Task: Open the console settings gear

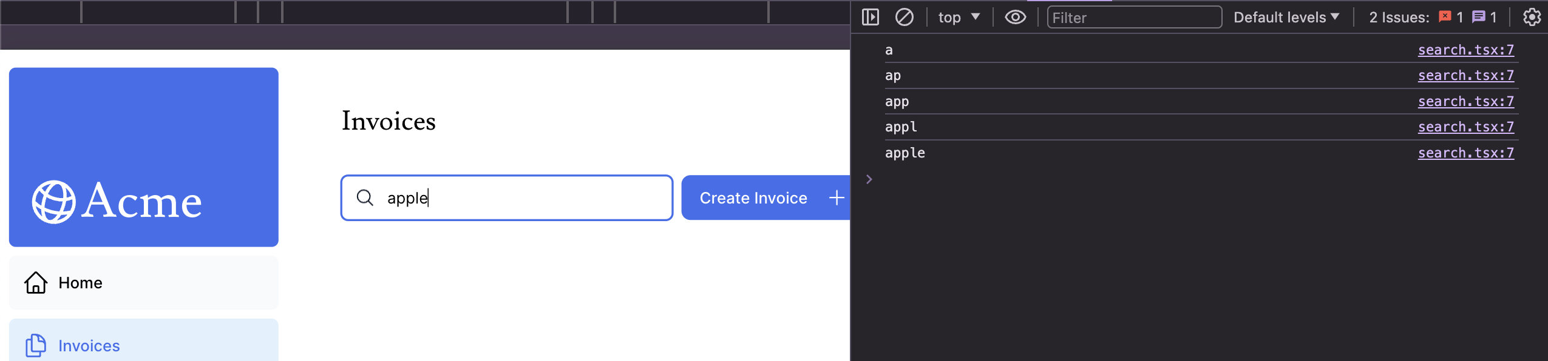Action: (1532, 17)
